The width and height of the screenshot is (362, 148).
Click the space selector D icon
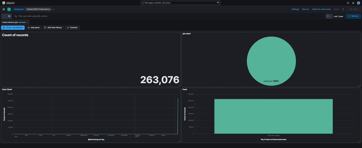pyautogui.click(x=9, y=9)
